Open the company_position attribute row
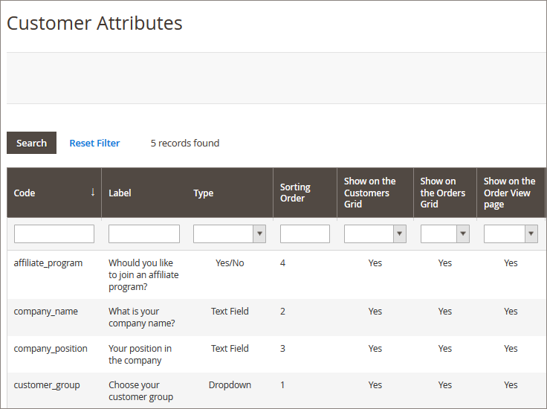 point(51,349)
